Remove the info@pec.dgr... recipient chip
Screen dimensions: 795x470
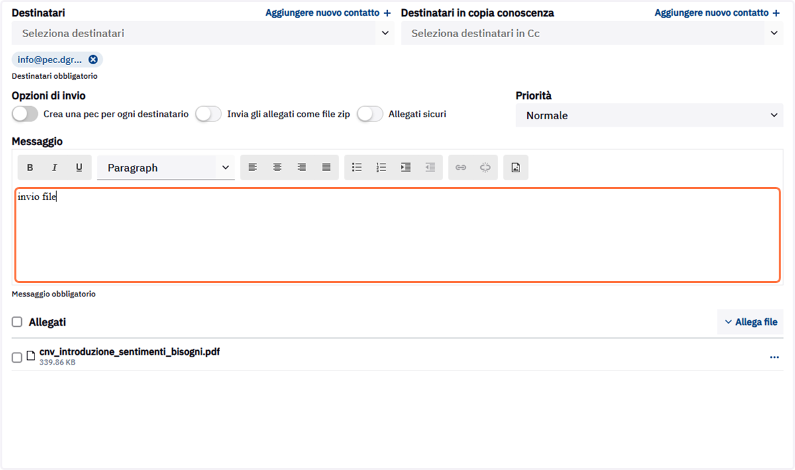(93, 60)
